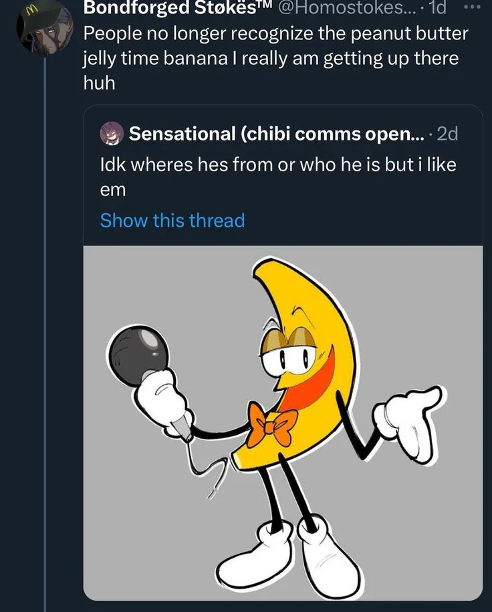Click the "1d" tweet timestamp

[437, 9]
